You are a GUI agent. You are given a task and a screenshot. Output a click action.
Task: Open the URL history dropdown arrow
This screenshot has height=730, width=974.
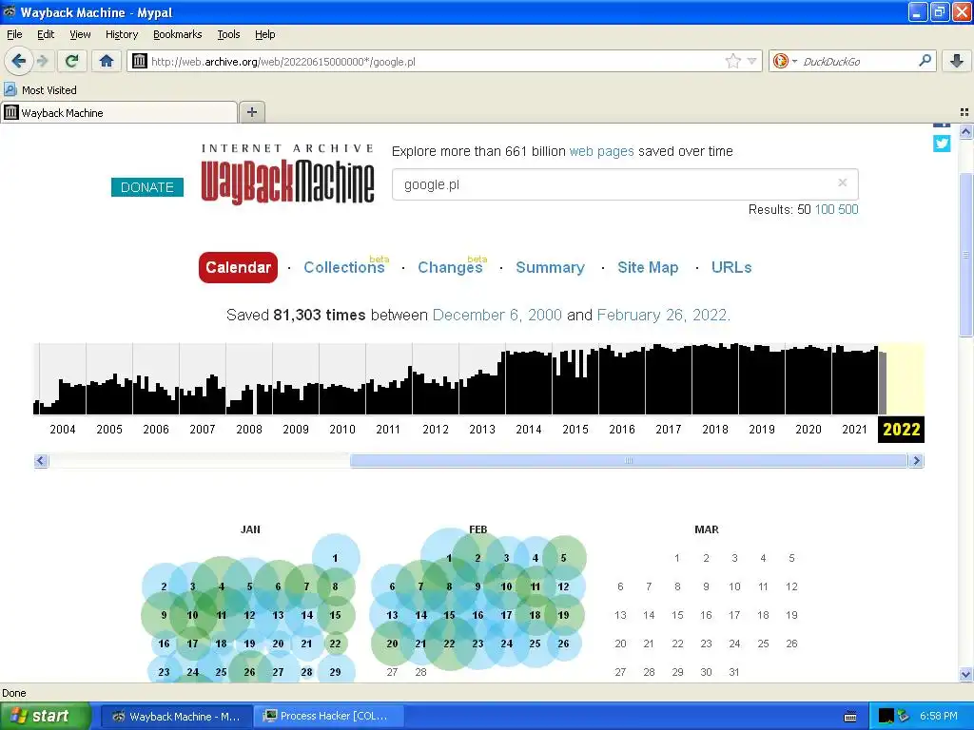(x=751, y=61)
